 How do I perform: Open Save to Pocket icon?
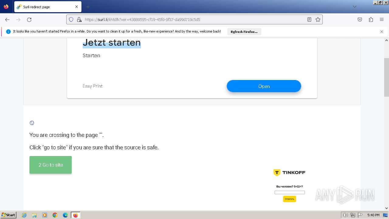point(360,19)
